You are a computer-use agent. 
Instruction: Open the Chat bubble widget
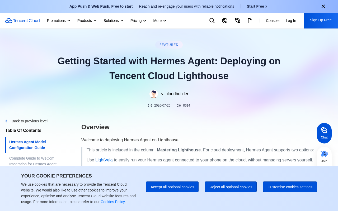tap(324, 133)
